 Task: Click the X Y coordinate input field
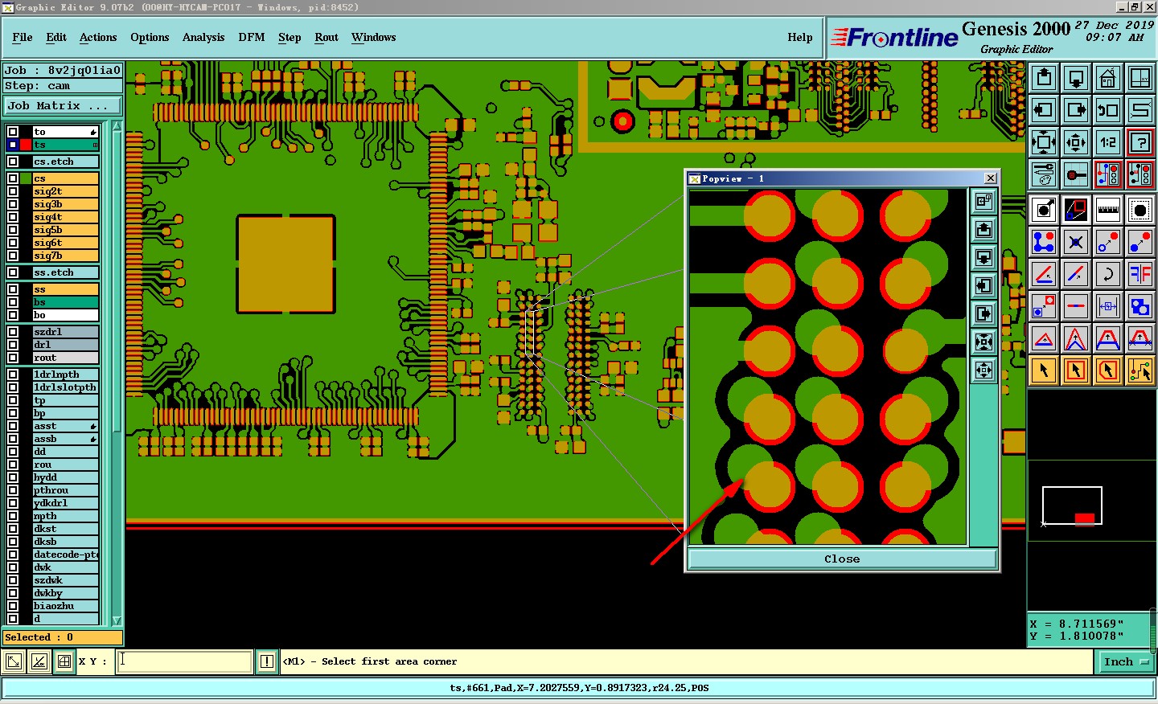click(185, 661)
